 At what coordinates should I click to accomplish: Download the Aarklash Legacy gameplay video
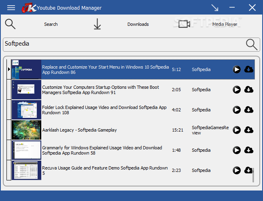click(x=249, y=130)
